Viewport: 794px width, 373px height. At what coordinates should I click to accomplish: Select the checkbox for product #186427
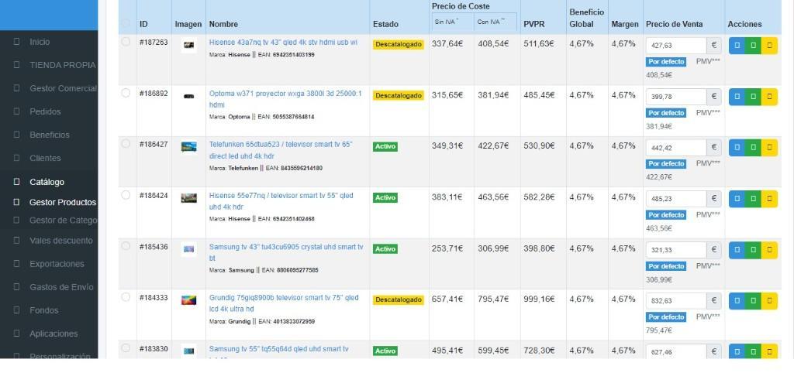pyautogui.click(x=126, y=144)
